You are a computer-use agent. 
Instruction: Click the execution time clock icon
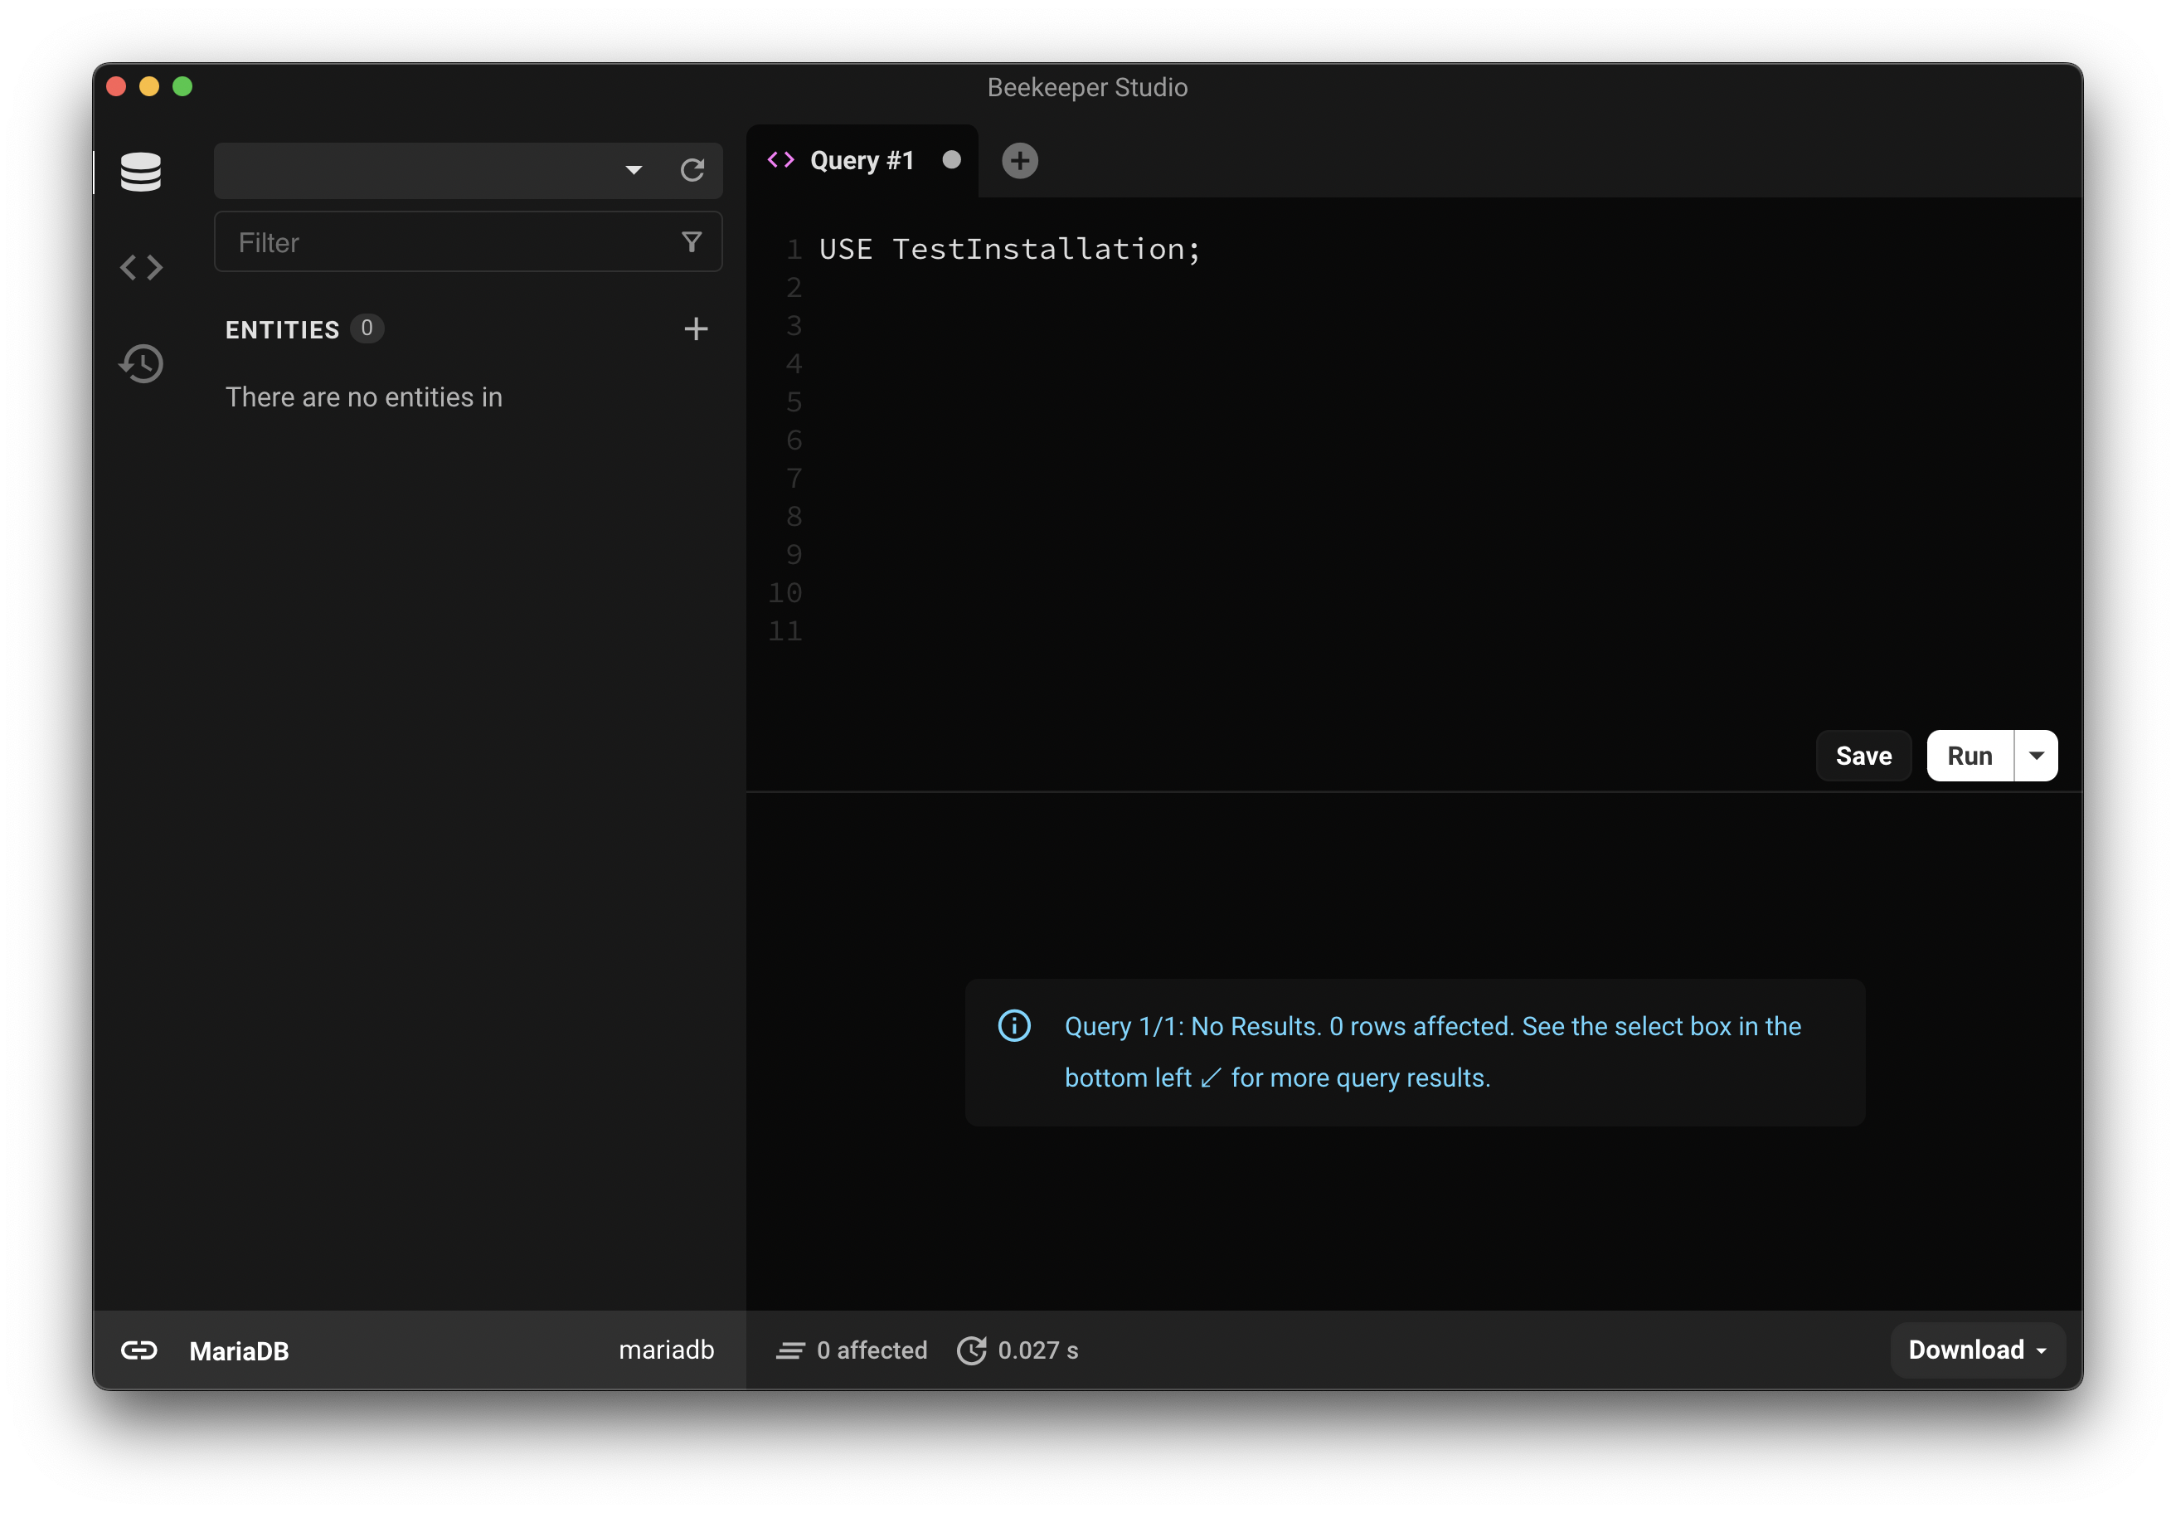pyautogui.click(x=971, y=1350)
